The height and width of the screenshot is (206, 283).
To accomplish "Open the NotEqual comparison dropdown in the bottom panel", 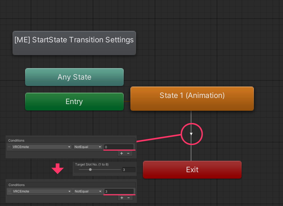I will 88,191.
